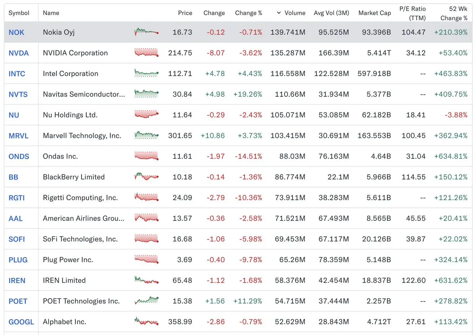Sort table by 52 Wk Change % header
Screen dimensions: 476x335
pos(454,13)
